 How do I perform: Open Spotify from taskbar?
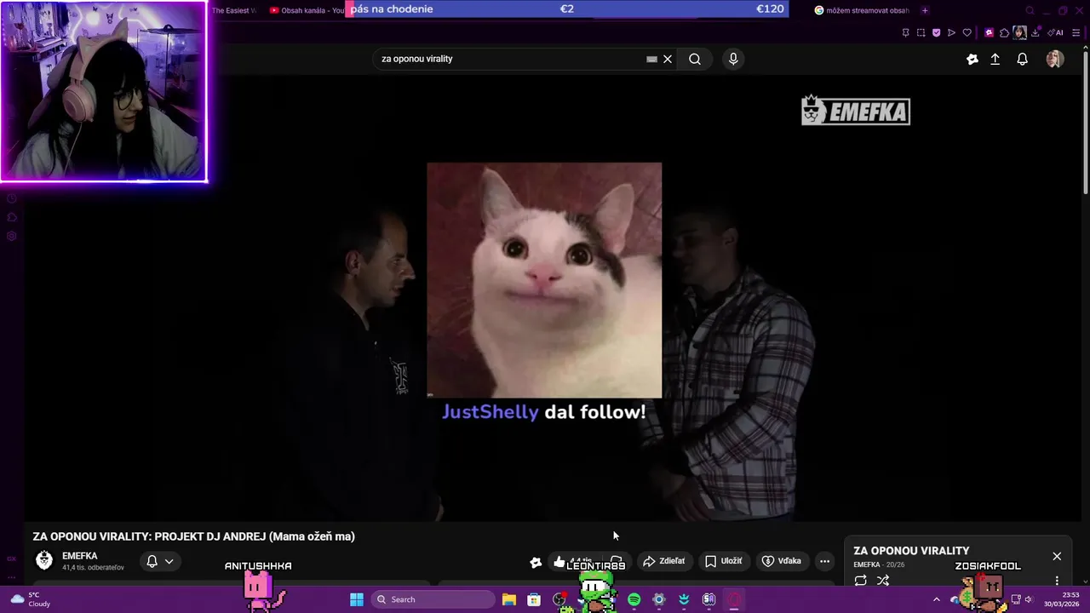pyautogui.click(x=634, y=599)
